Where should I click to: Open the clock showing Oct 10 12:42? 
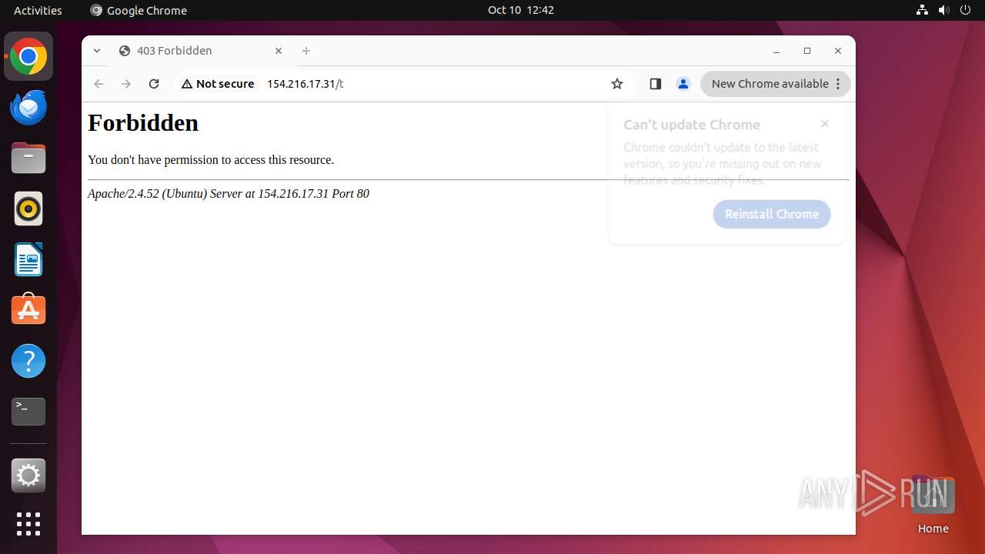click(521, 10)
